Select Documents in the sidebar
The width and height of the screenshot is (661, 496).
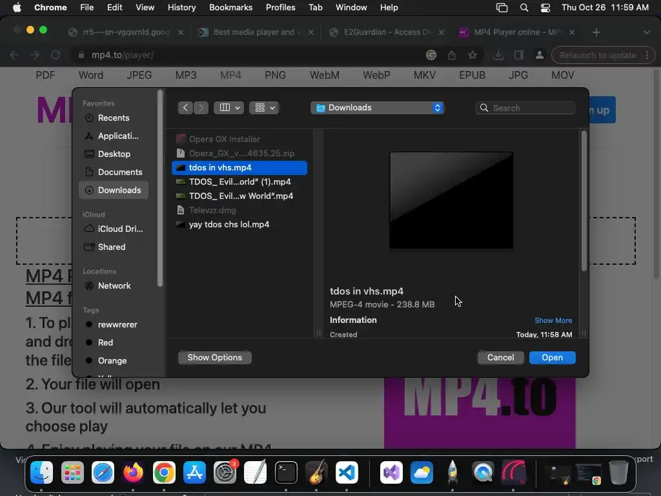[x=113, y=172]
